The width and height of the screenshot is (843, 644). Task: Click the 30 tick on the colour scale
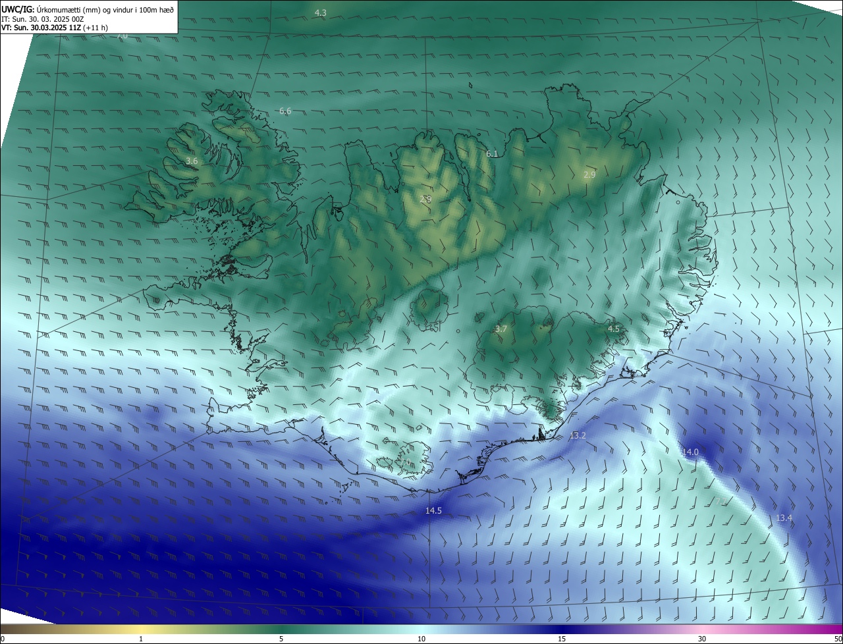702,639
